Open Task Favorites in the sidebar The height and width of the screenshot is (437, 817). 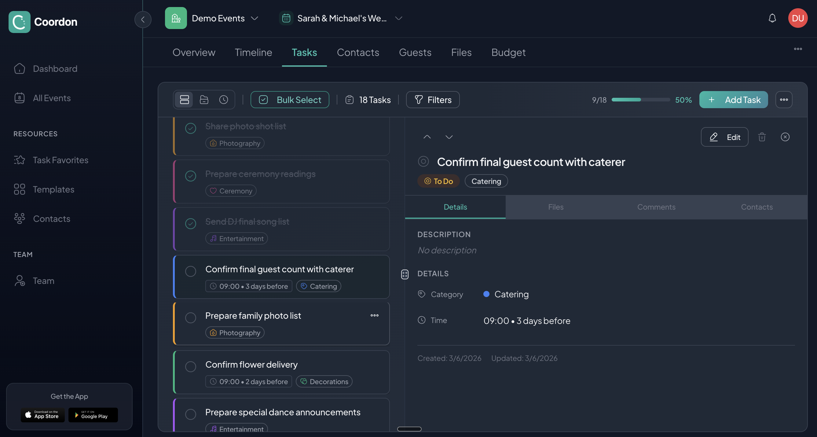tap(60, 160)
